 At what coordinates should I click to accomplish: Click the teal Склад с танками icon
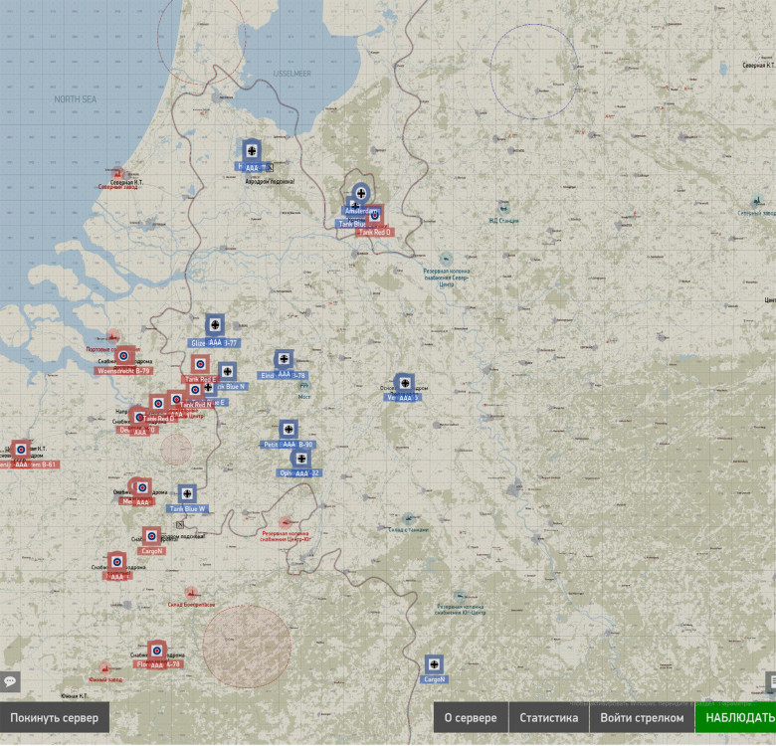(x=408, y=519)
